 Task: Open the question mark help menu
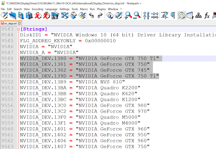[121, 9]
